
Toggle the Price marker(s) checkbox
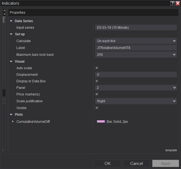coord(97,94)
